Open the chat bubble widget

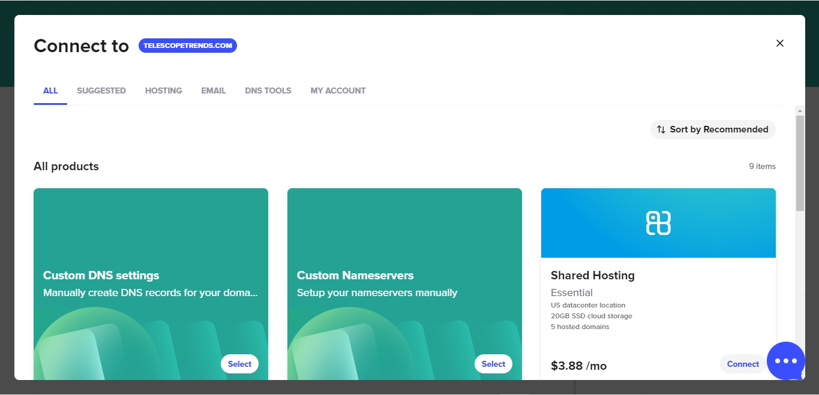785,361
